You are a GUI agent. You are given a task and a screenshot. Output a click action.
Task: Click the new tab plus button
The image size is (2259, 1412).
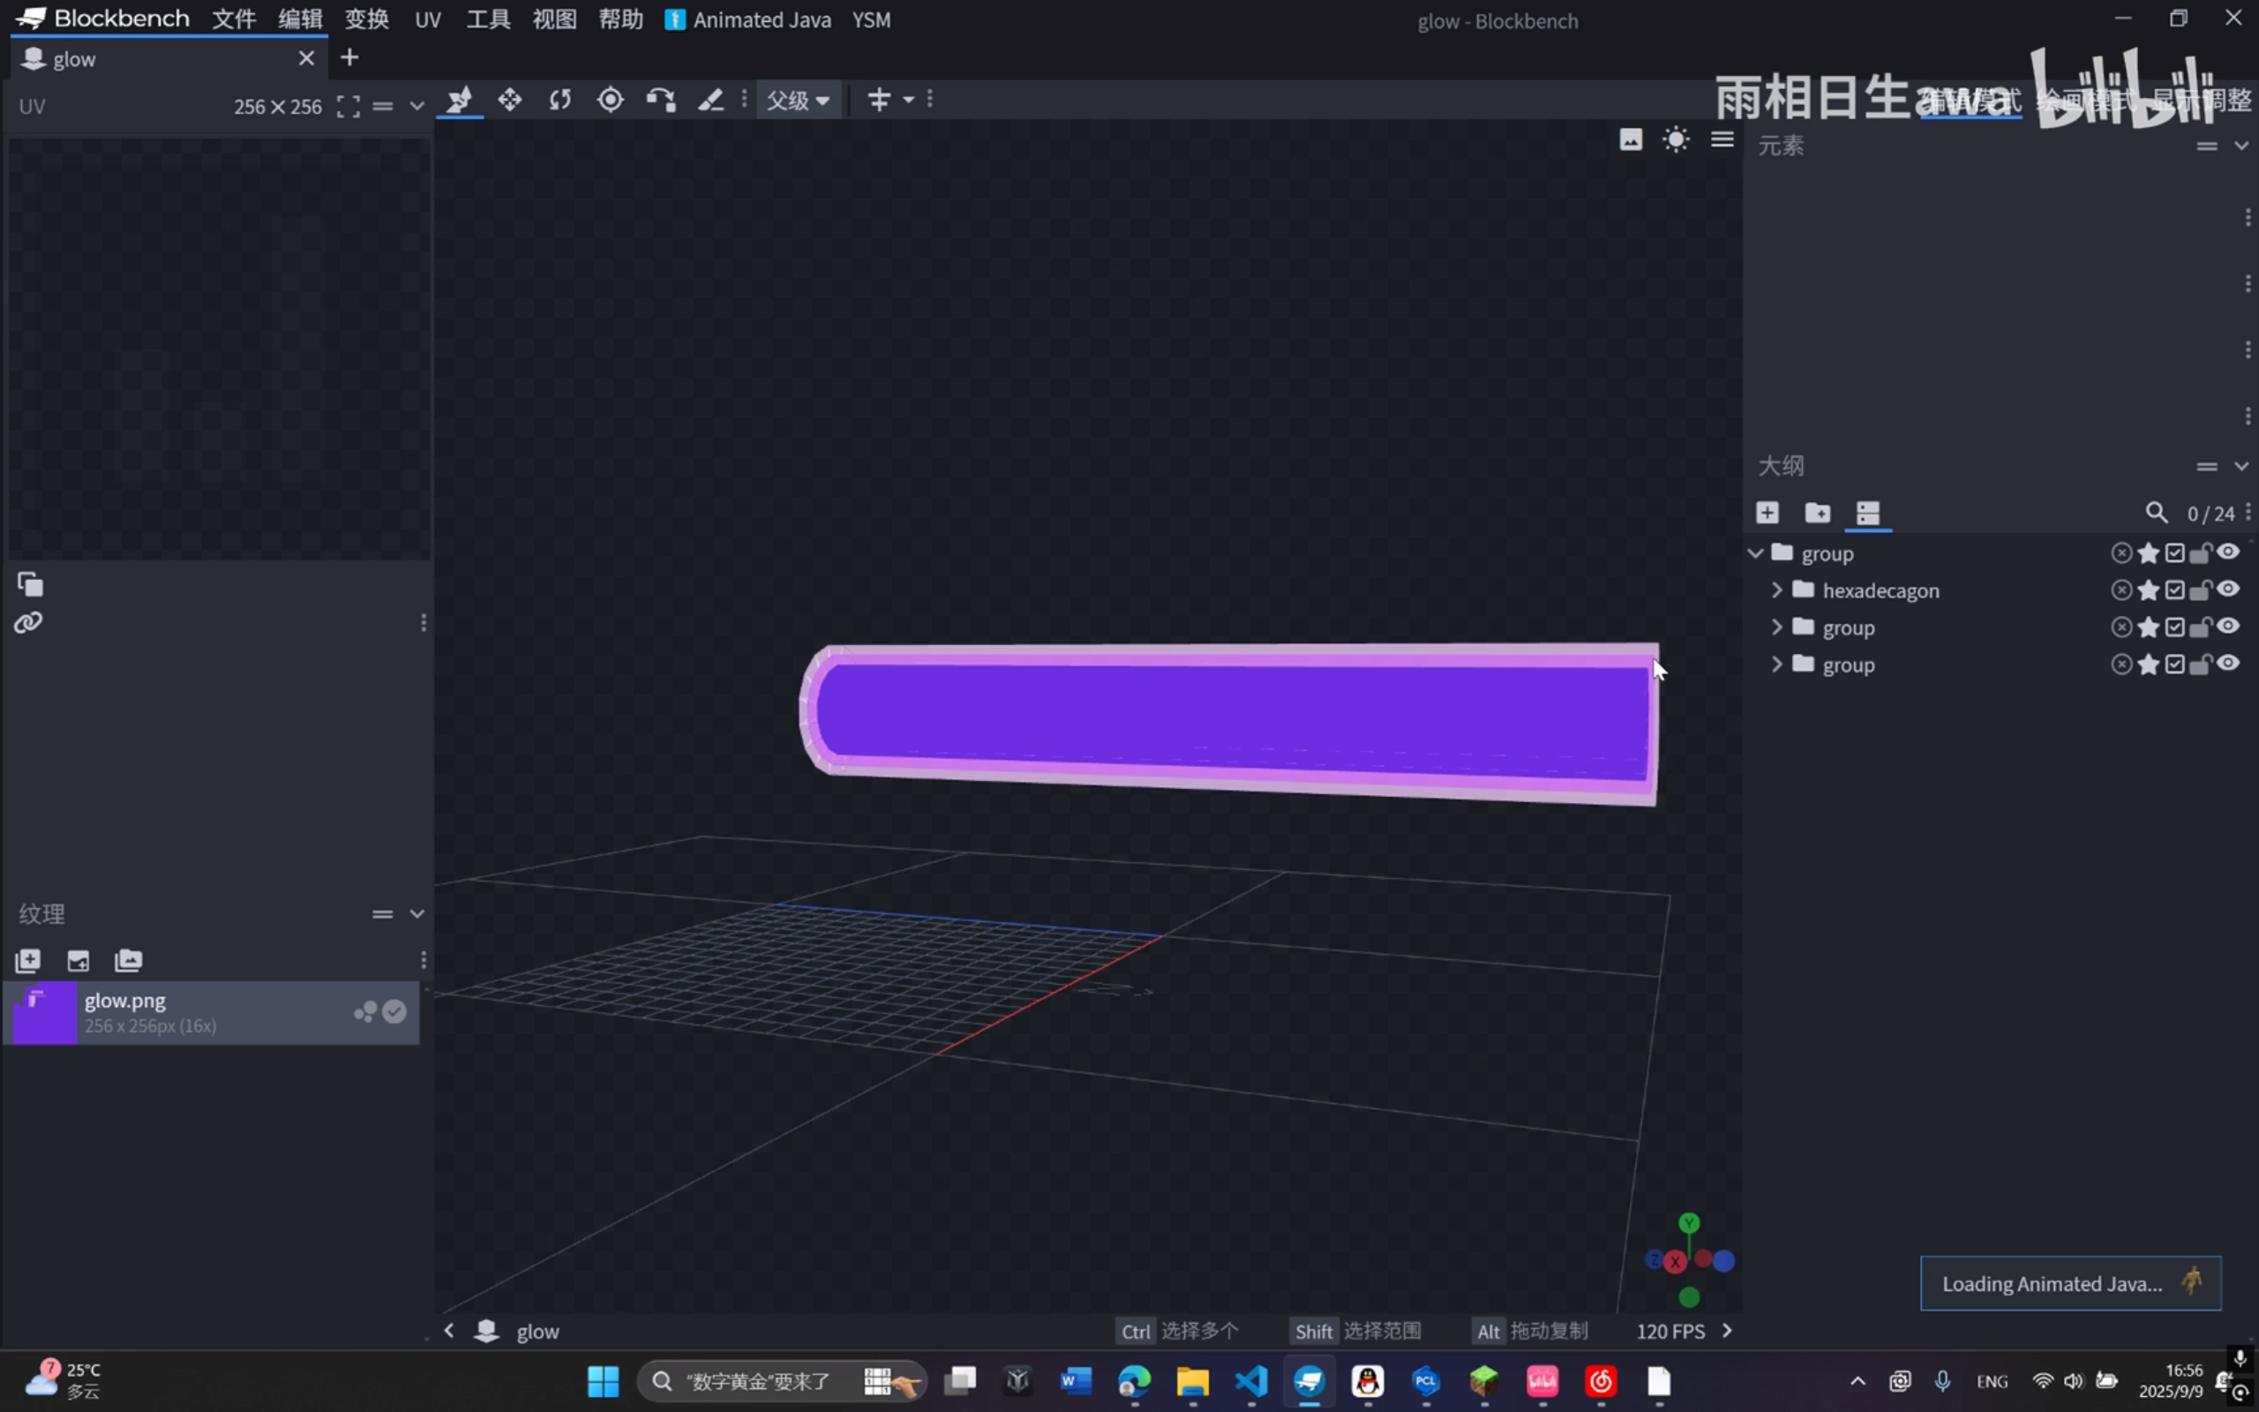[x=349, y=58]
